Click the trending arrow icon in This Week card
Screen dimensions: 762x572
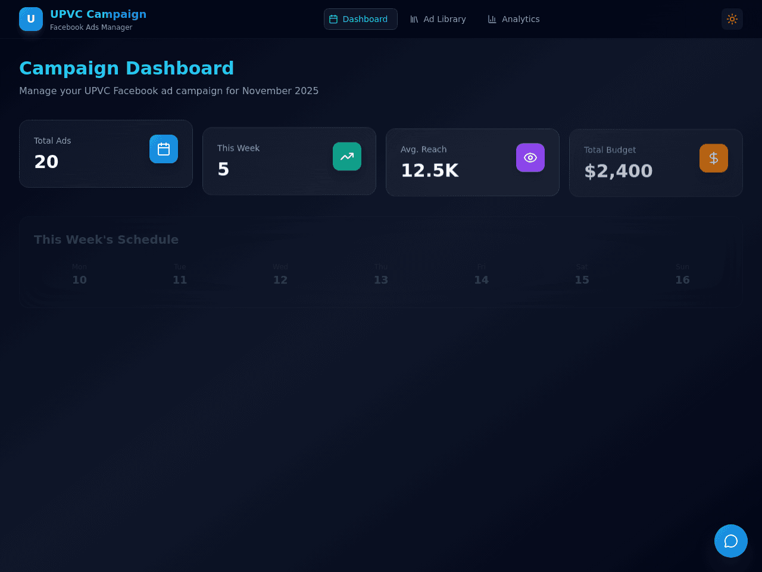[347, 156]
